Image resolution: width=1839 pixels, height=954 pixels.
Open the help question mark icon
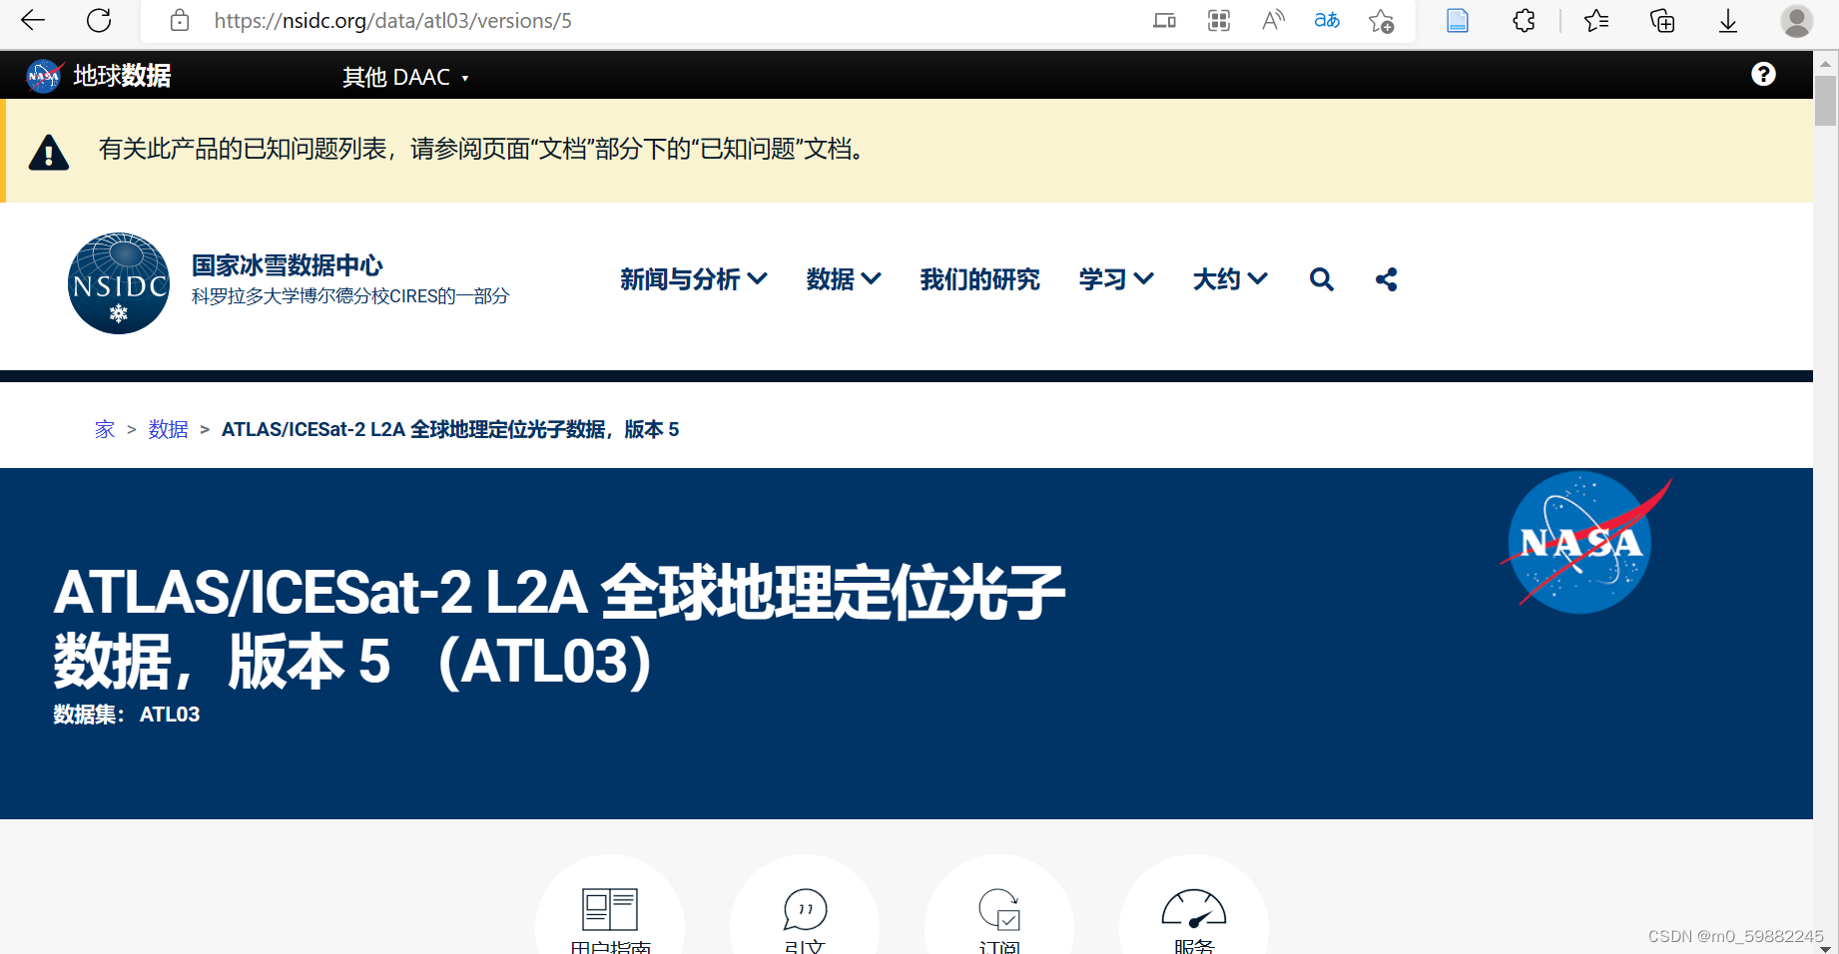[x=1763, y=73]
